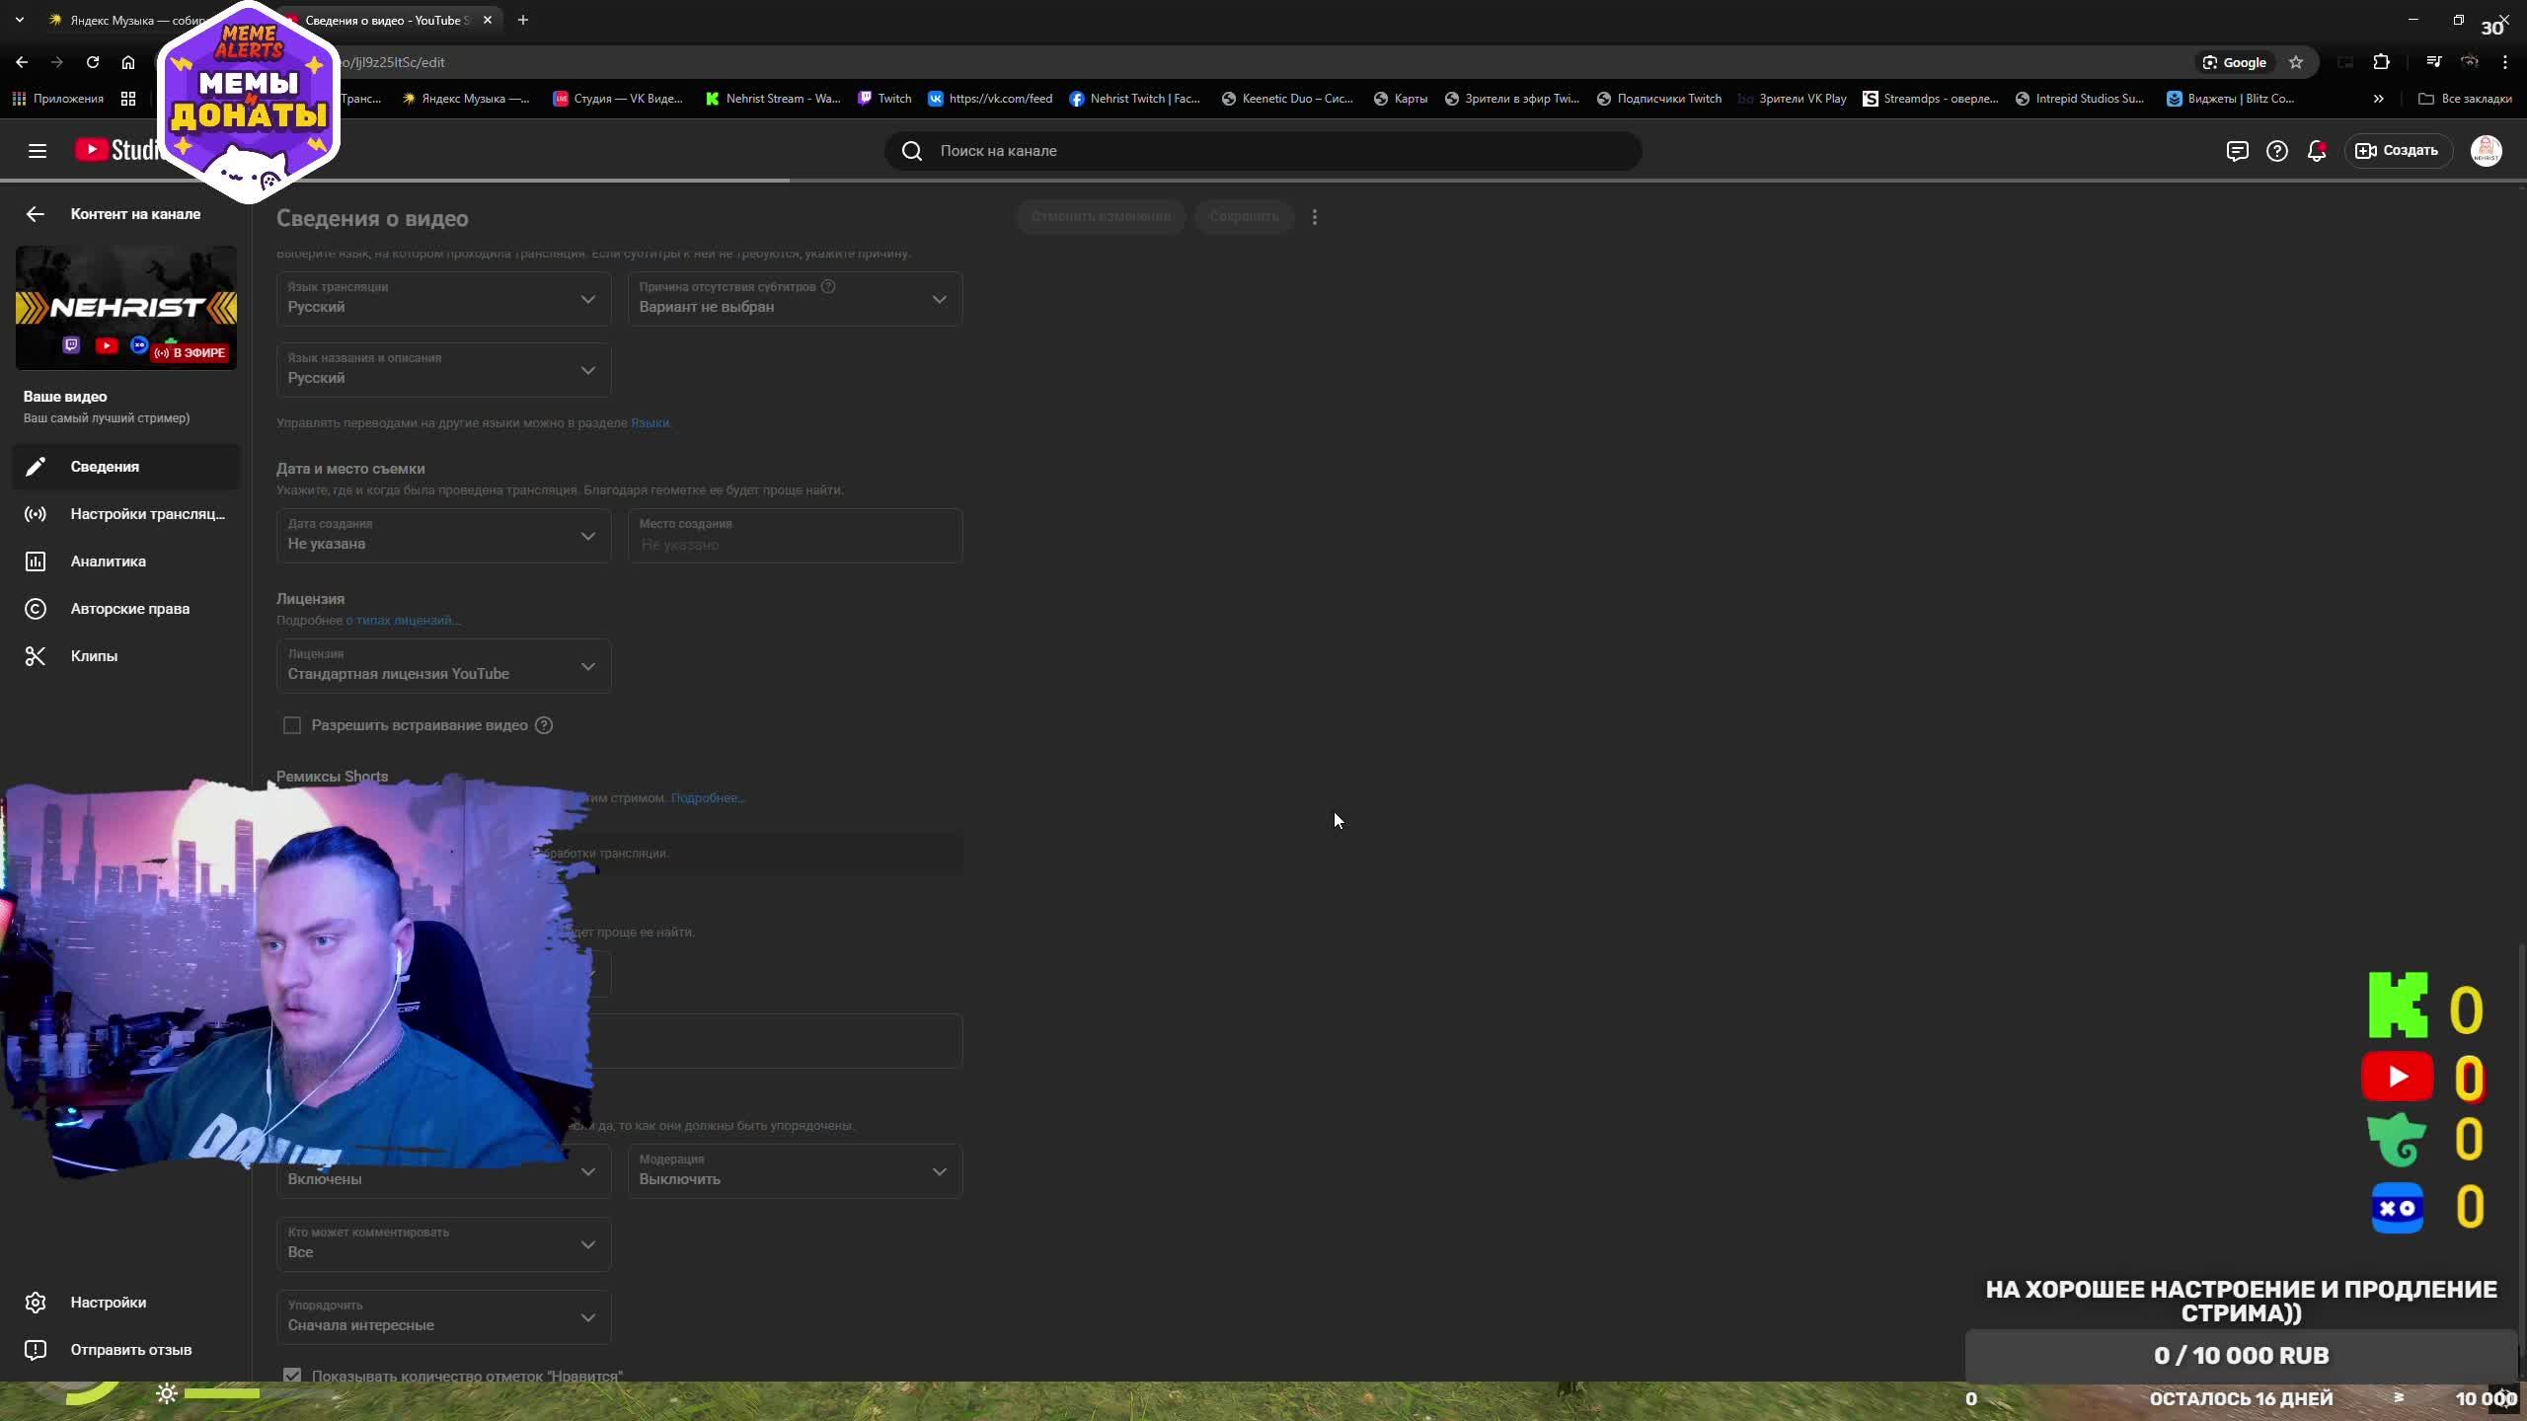
Task: Enable the allow video embedding checkbox
Action: (292, 725)
